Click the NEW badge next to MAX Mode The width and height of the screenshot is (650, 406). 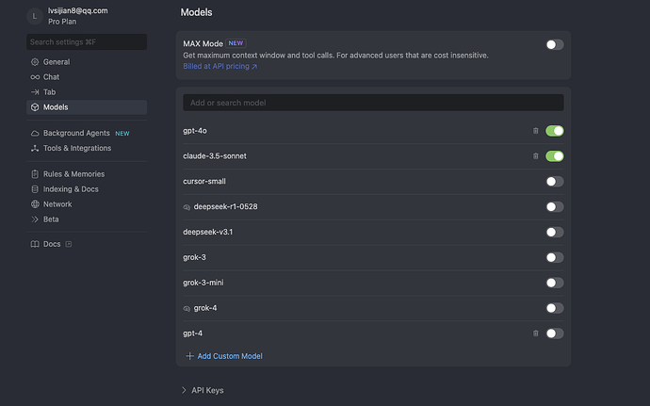236,43
